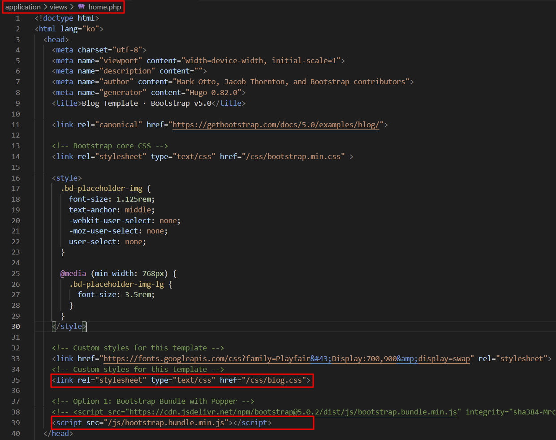Click the opening style tag on line 16
This screenshot has height=440, width=556.
[x=67, y=178]
